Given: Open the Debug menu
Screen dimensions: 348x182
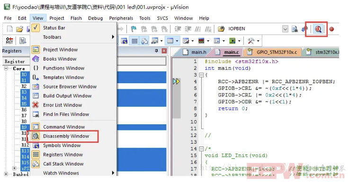Looking at the screenshot, I should [x=96, y=18].
